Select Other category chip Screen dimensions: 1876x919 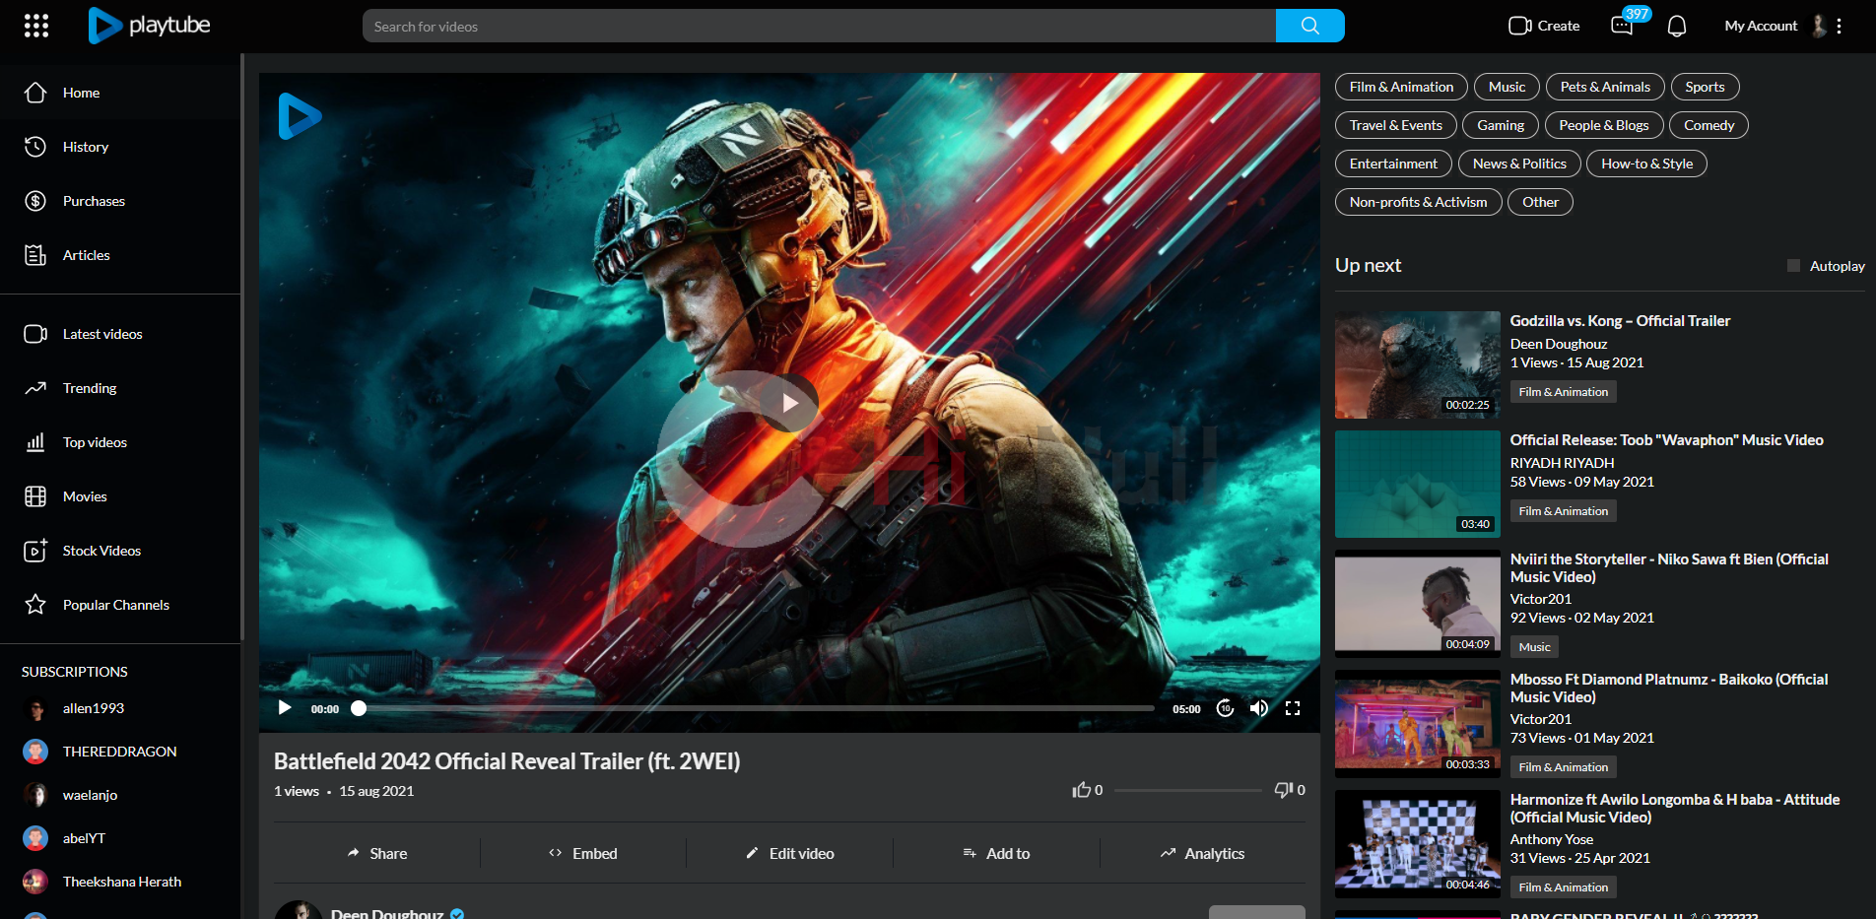click(1540, 202)
